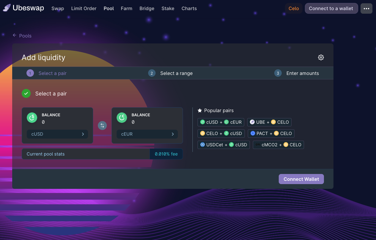The width and height of the screenshot is (376, 240).
Task: Open the Celo network selector
Action: [x=294, y=8]
